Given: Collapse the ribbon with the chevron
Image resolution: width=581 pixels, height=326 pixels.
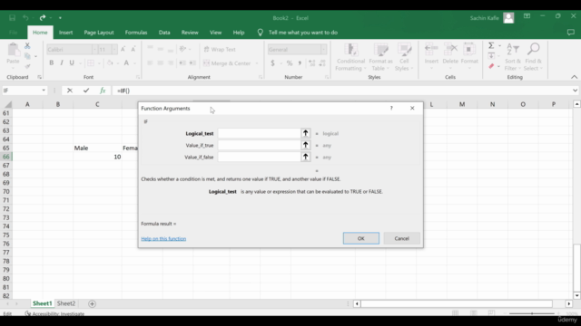Looking at the screenshot, I should point(574,77).
